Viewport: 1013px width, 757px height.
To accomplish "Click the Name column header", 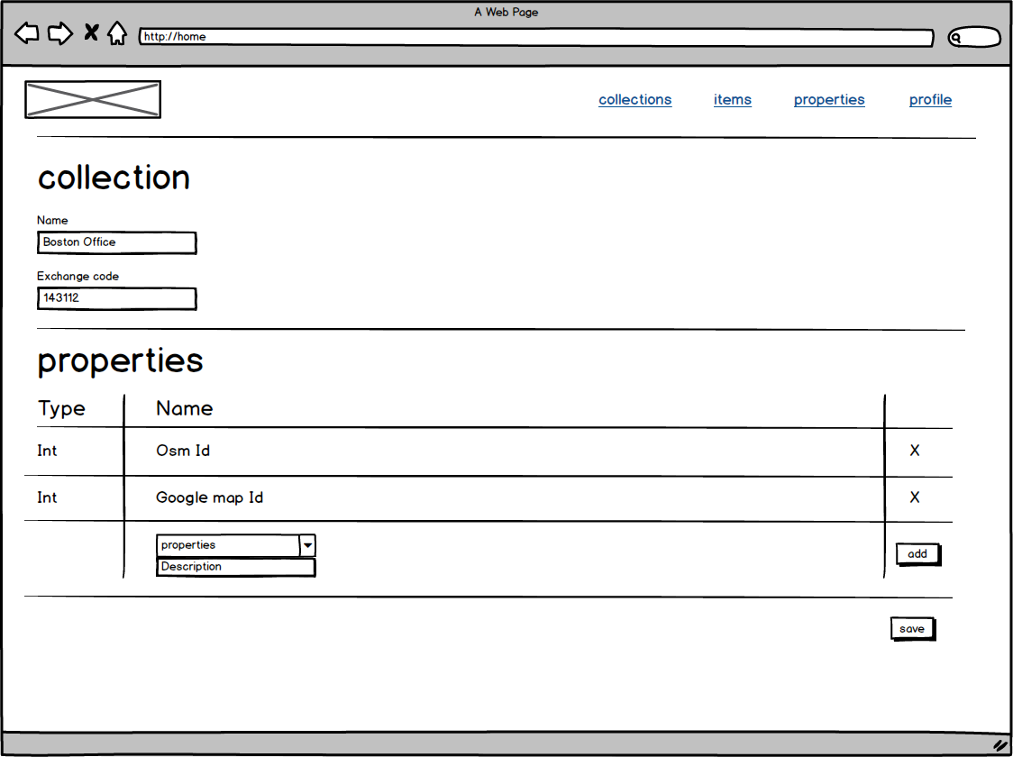I will (184, 408).
